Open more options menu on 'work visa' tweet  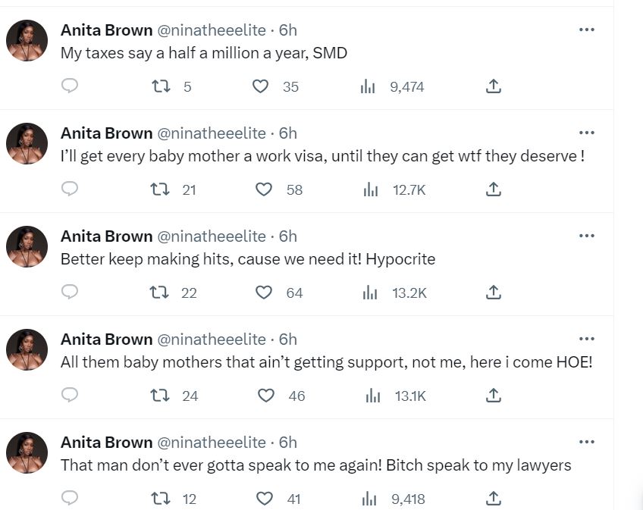pos(586,133)
